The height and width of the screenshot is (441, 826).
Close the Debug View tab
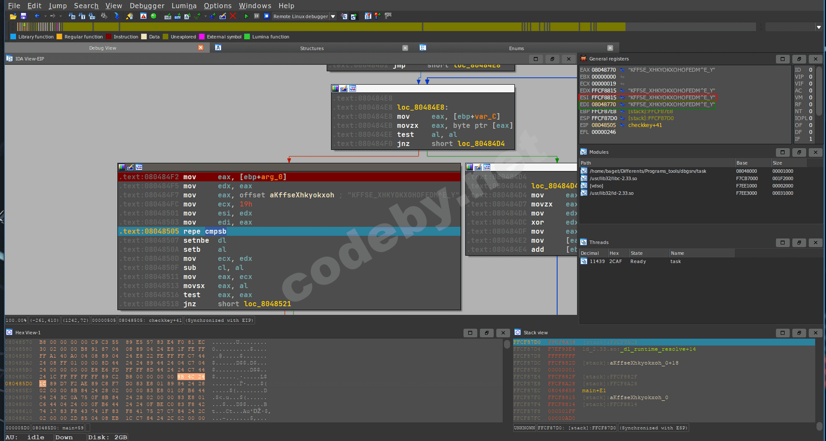point(201,48)
